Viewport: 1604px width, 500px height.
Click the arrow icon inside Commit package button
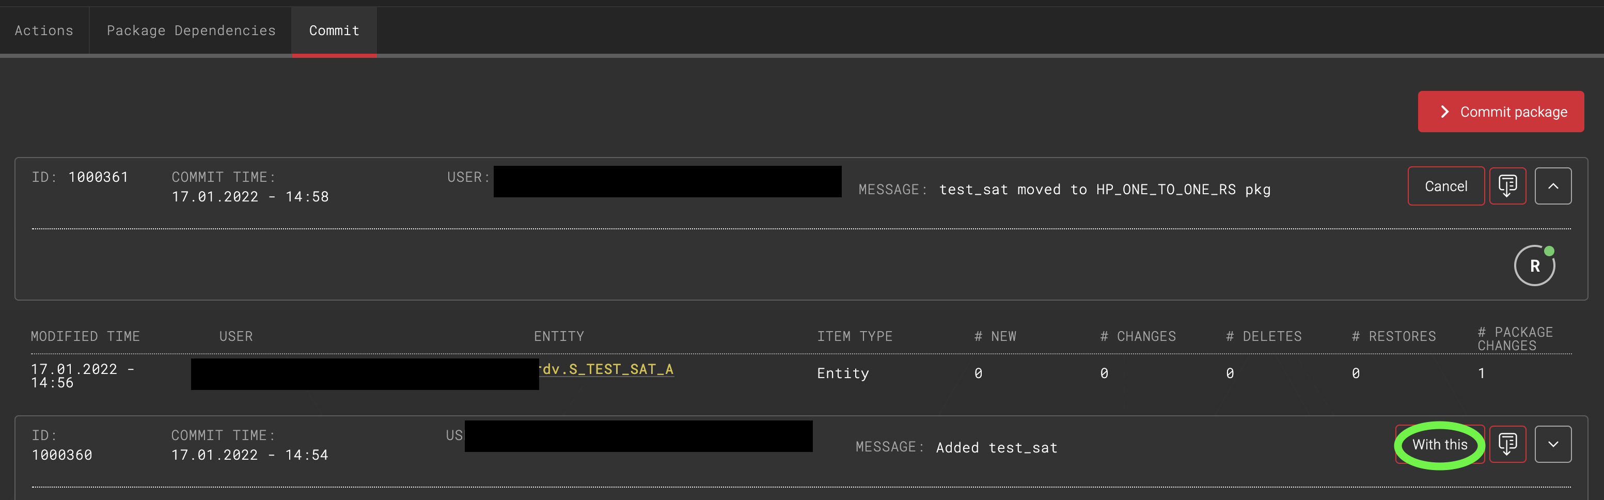click(x=1444, y=112)
